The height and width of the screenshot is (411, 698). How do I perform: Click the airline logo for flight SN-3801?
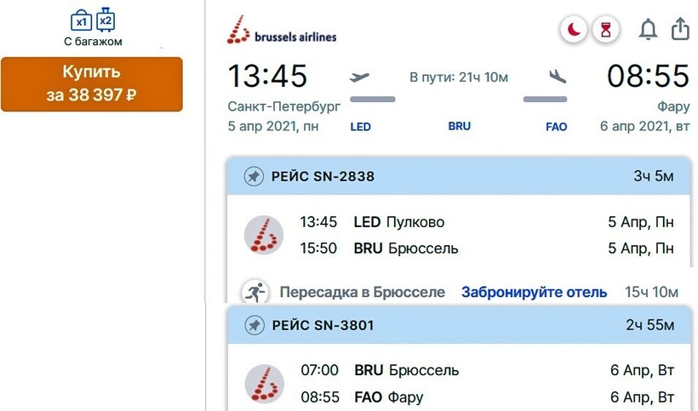tap(264, 384)
